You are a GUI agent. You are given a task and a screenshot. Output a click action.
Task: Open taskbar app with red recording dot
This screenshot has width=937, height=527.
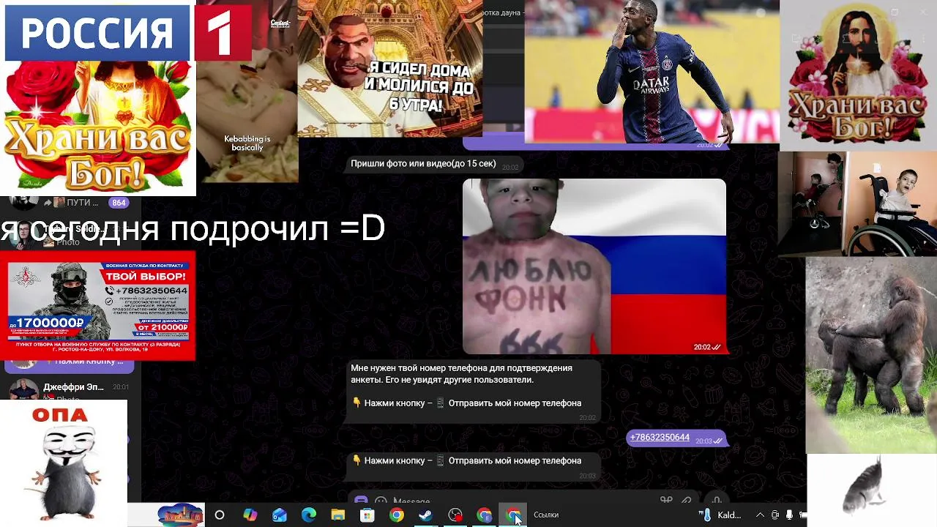[455, 515]
